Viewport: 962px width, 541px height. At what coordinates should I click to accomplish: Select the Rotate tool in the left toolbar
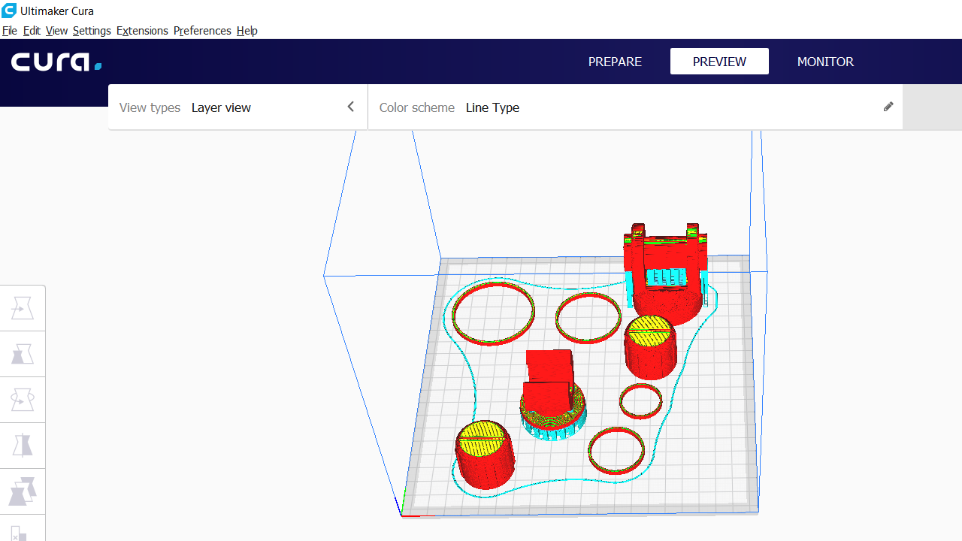click(23, 400)
